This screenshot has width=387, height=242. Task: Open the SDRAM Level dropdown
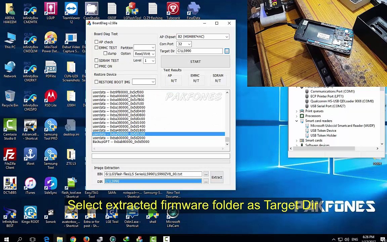(149, 61)
